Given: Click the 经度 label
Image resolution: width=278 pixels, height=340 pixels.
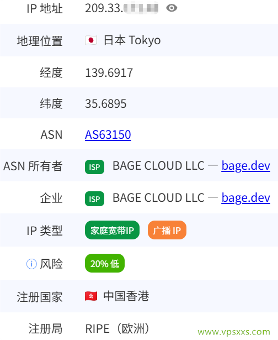Looking at the screenshot, I should pyautogui.click(x=51, y=72).
